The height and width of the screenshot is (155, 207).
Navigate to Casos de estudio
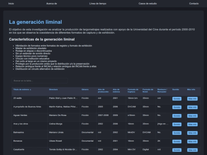(x=148, y=3)
